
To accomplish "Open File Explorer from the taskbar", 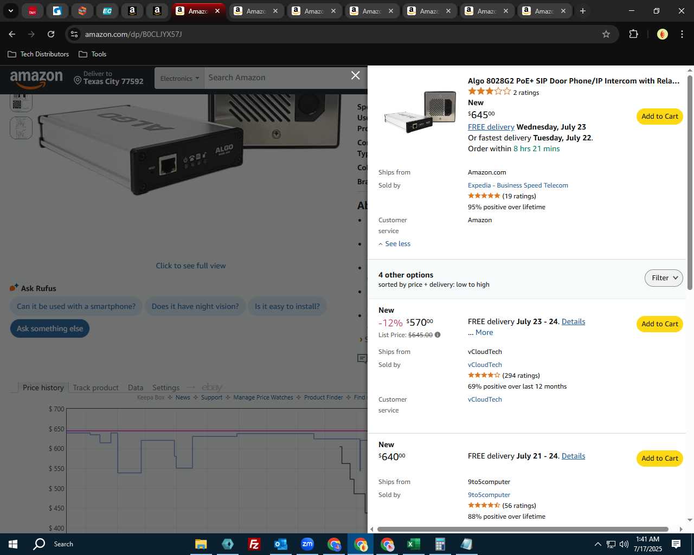I will point(201,544).
